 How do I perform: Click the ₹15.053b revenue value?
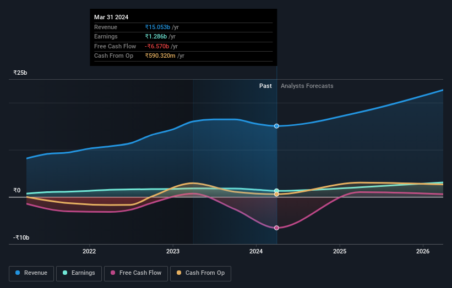coord(157,27)
